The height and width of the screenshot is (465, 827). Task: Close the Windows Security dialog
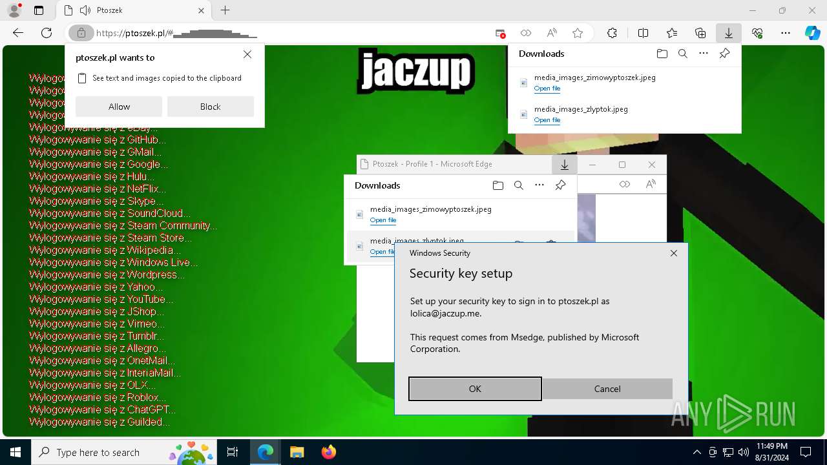point(674,253)
